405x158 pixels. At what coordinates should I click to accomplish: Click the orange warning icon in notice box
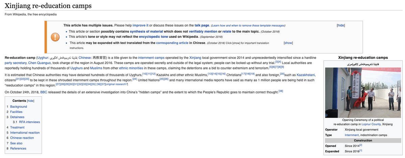[55, 37]
